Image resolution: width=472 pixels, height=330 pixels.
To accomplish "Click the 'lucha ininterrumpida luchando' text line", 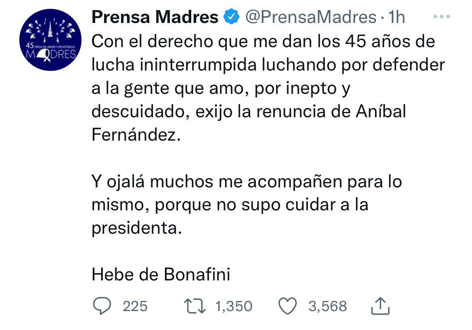I will (x=268, y=65).
